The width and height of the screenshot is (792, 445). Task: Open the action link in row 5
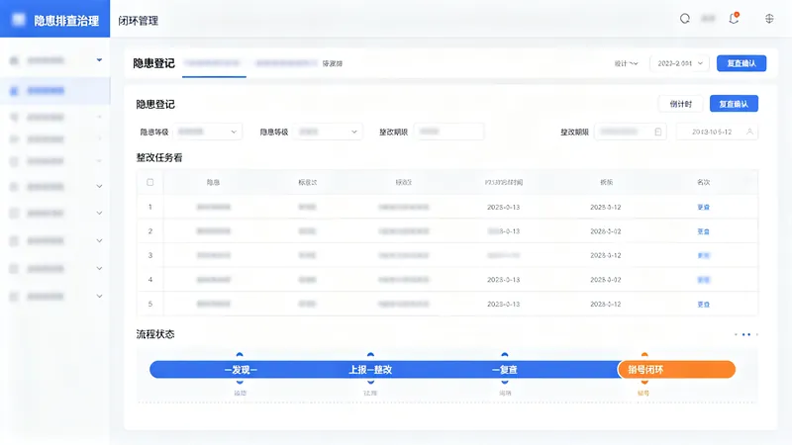(x=704, y=305)
